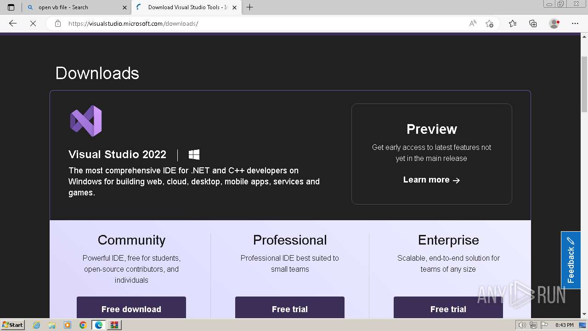Open the Favorites list
This screenshot has height=331, width=588.
pos(513,23)
